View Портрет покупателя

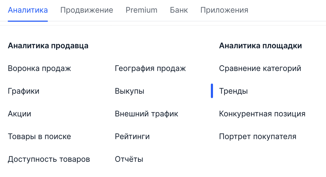coord(258,136)
